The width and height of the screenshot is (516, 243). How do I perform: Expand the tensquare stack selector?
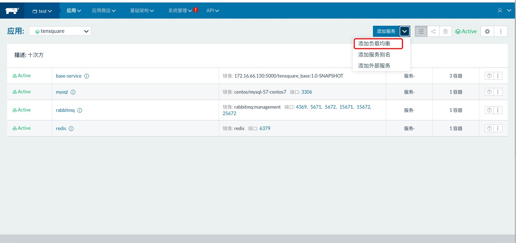point(60,31)
